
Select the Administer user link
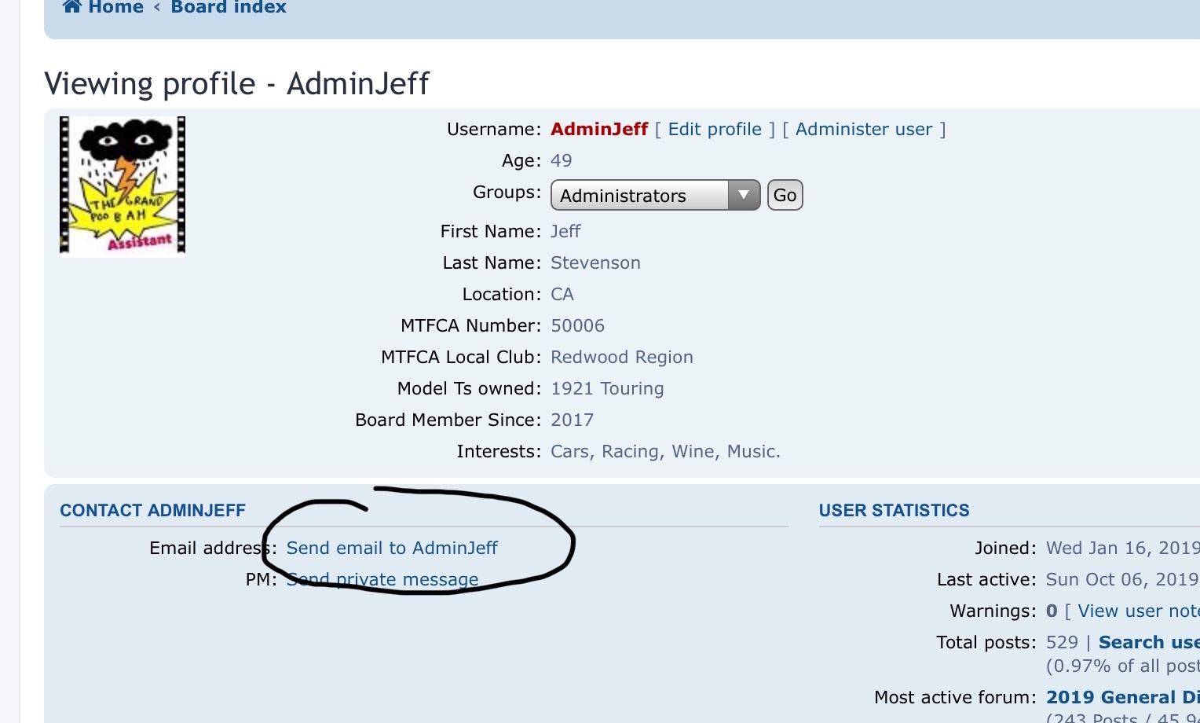coord(864,130)
